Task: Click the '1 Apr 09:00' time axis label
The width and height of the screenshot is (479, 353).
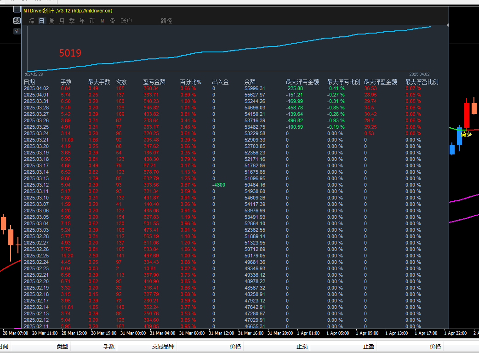Action: click(x=367, y=333)
